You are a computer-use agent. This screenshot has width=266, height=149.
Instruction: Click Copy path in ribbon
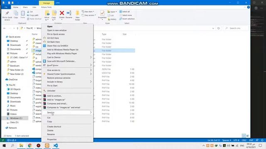click(33, 15)
